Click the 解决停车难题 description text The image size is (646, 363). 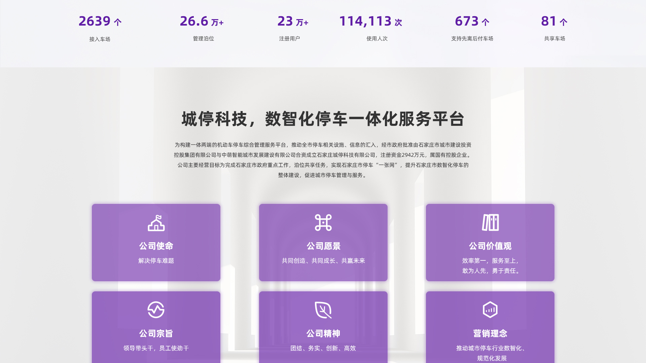click(x=156, y=261)
